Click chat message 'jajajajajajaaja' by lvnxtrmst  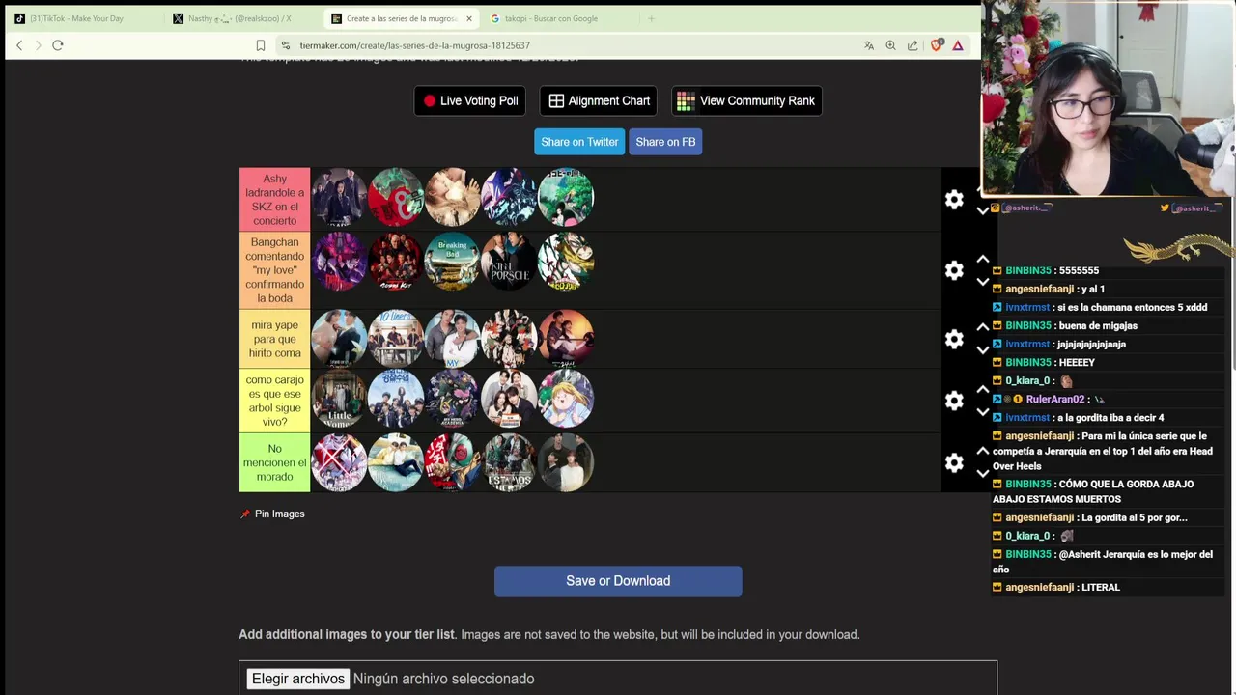pyautogui.click(x=1091, y=344)
